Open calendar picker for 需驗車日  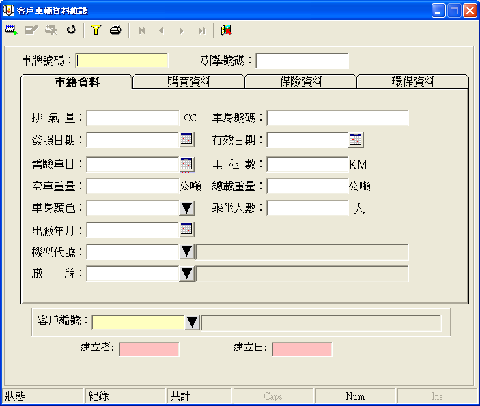tap(186, 164)
